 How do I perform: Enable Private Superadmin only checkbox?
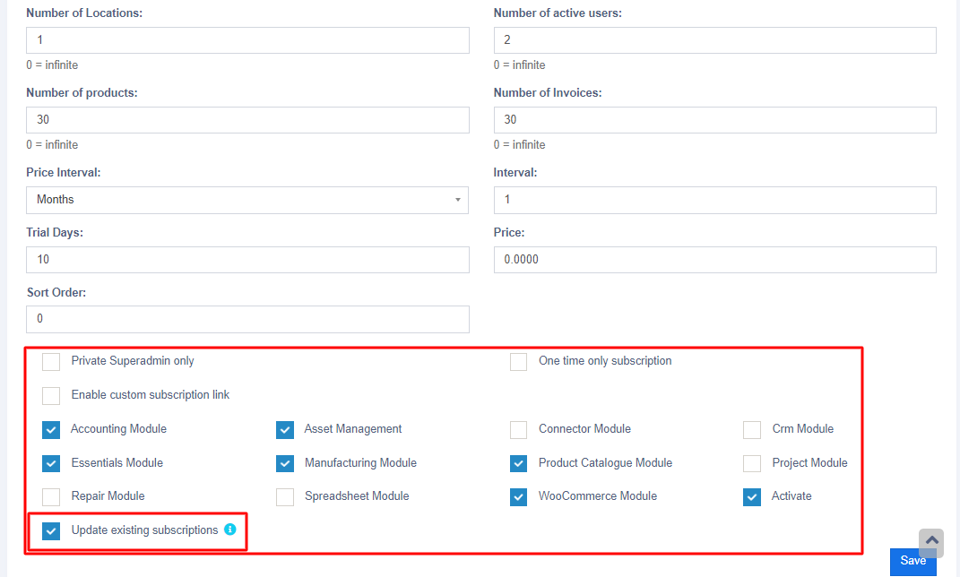[51, 361]
